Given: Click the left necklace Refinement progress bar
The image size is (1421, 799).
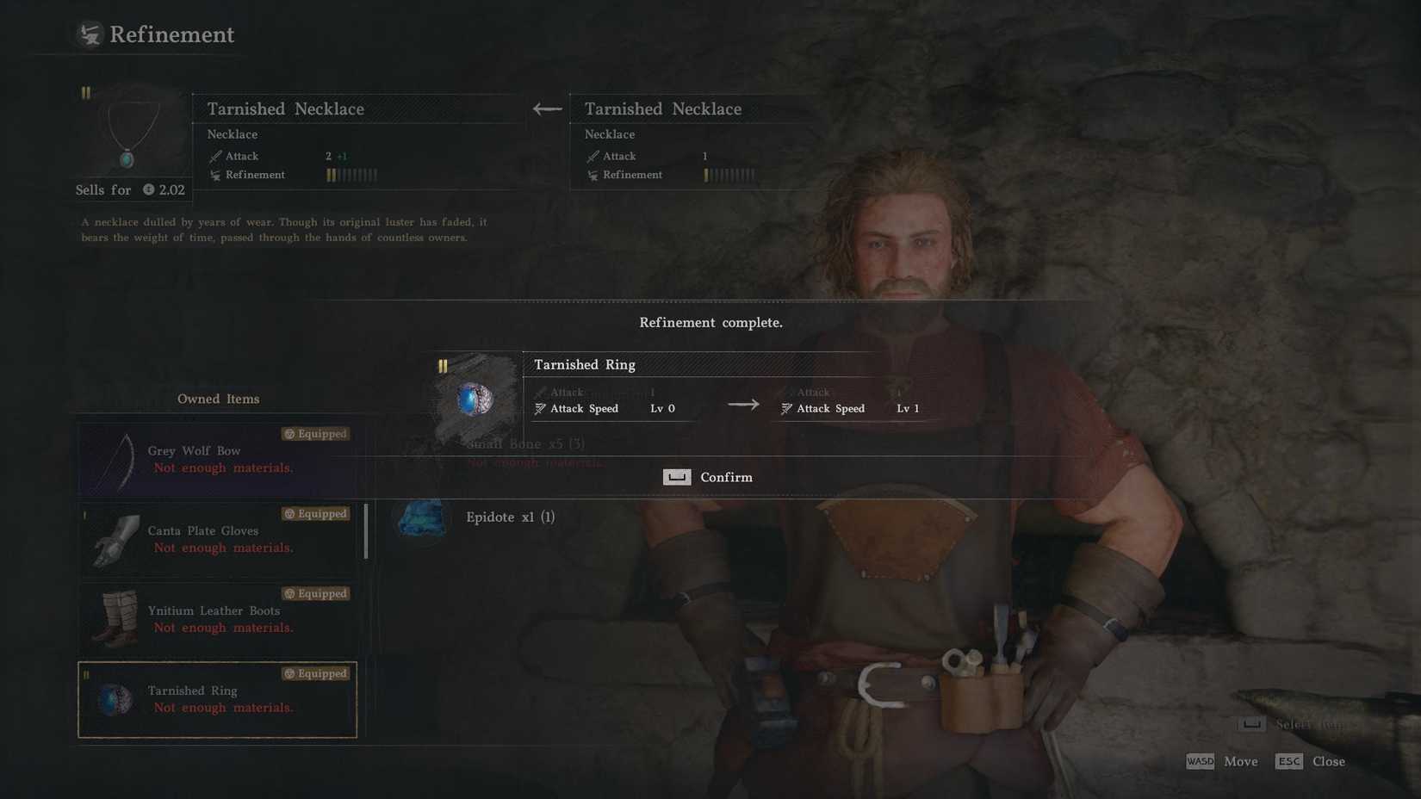Looking at the screenshot, I should (x=351, y=175).
